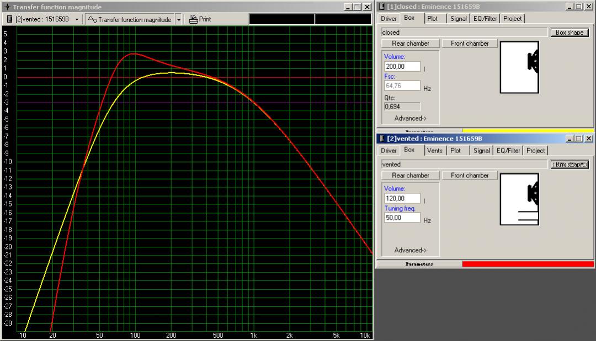Screen dimensions: 596x341
Task: Expand Advanced options in vented window
Action: [x=410, y=250]
